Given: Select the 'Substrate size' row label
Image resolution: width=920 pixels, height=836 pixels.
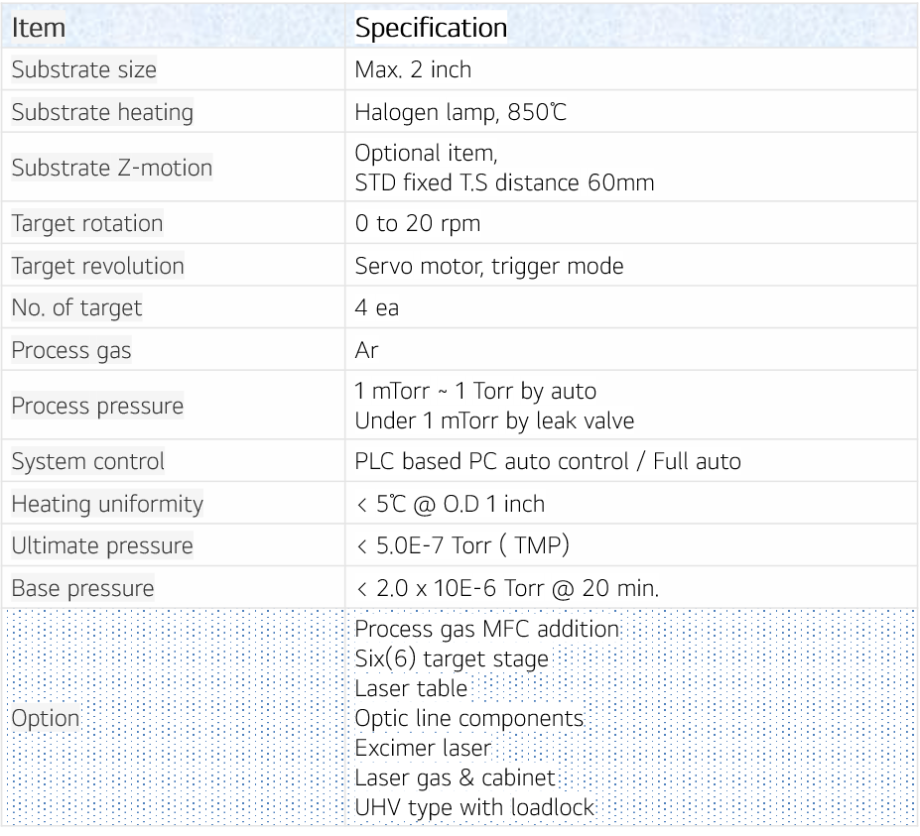Looking at the screenshot, I should click(84, 70).
